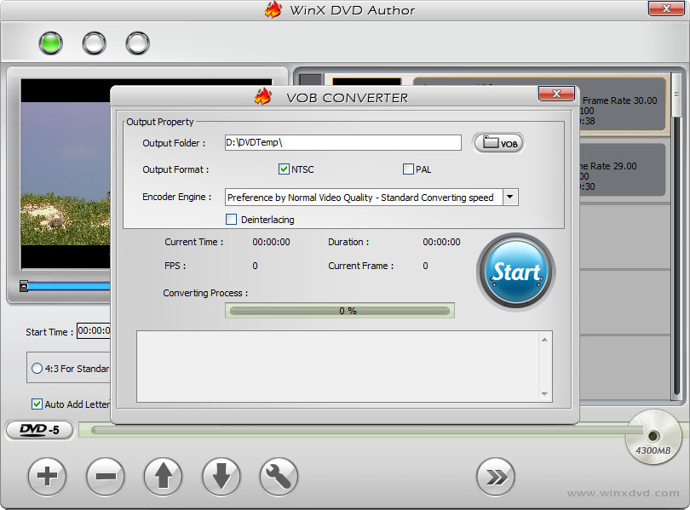Open the Encoder Engine dropdown arrow
The image size is (690, 510).
pyautogui.click(x=510, y=197)
